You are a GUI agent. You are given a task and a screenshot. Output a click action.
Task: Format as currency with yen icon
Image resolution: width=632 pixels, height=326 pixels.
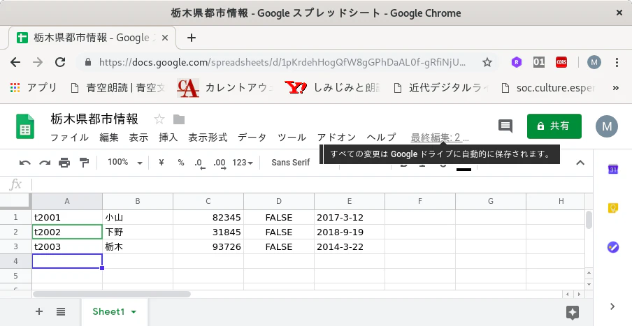[161, 162]
